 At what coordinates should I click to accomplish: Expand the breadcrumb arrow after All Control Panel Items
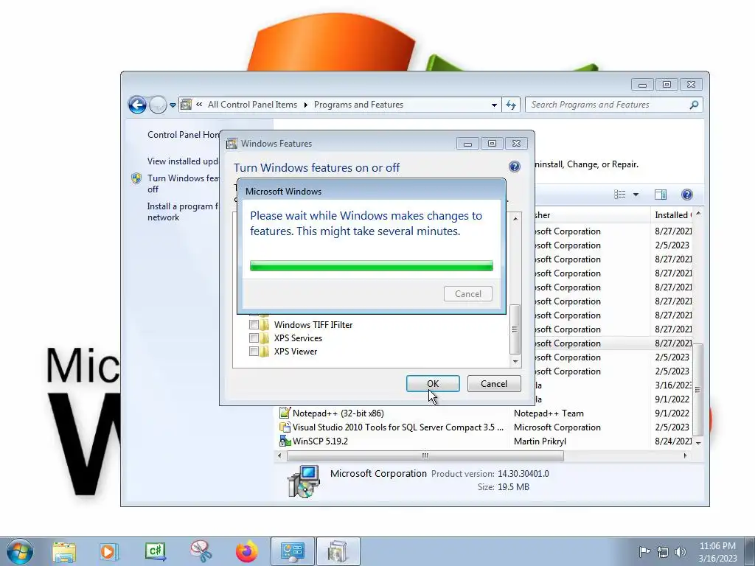[306, 105]
